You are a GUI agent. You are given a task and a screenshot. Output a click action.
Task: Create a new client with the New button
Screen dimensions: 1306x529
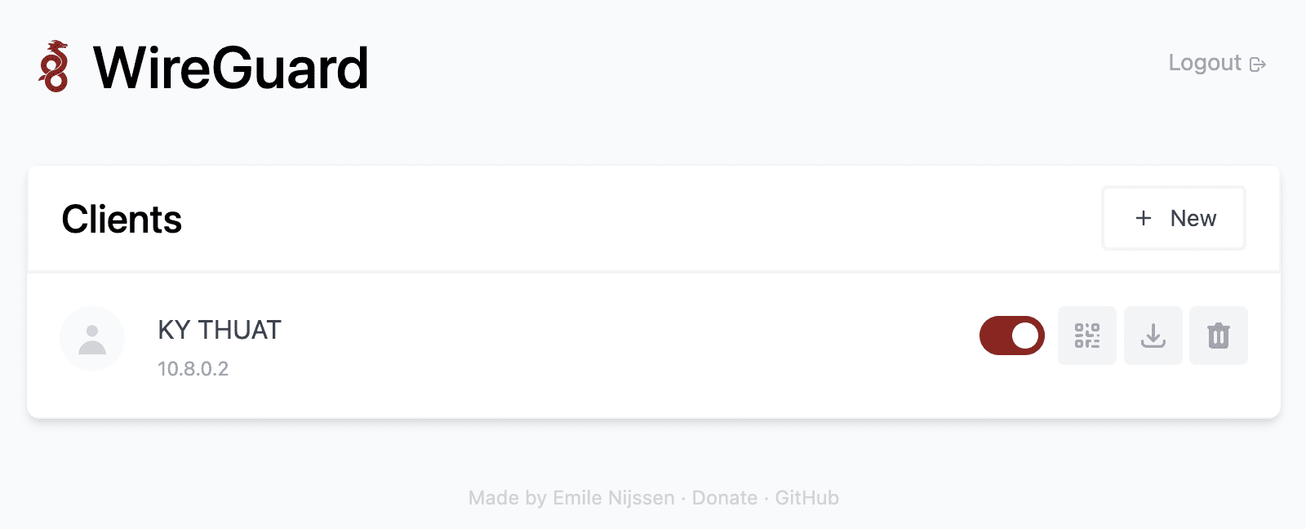[1174, 218]
